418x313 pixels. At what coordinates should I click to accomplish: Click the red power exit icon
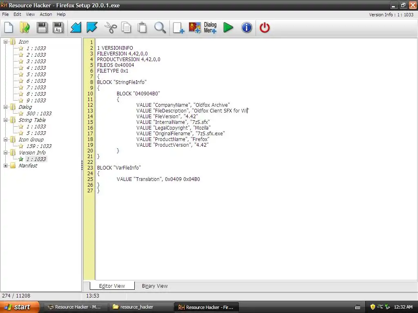point(265,27)
